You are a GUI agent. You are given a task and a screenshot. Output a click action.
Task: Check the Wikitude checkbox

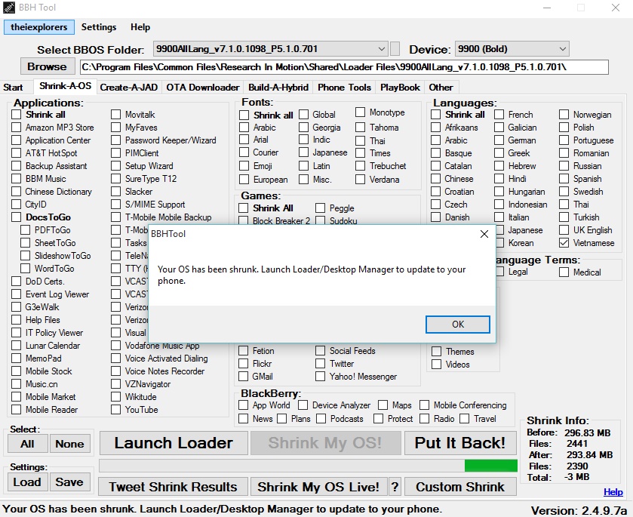(x=116, y=397)
